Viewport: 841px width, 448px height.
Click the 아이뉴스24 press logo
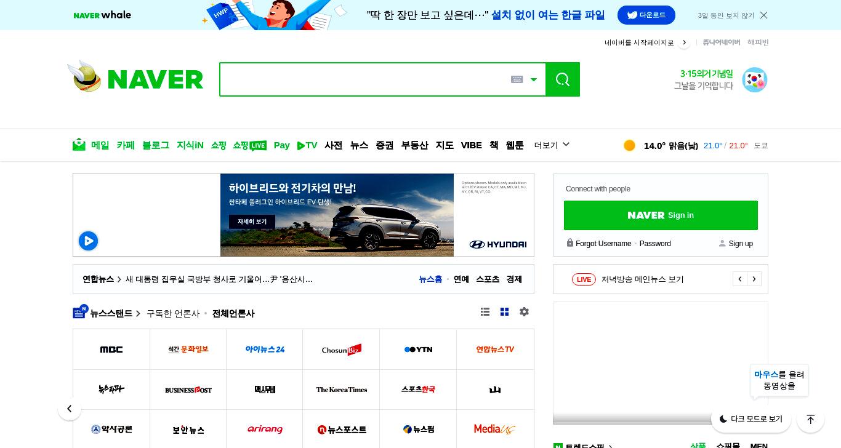pyautogui.click(x=265, y=350)
